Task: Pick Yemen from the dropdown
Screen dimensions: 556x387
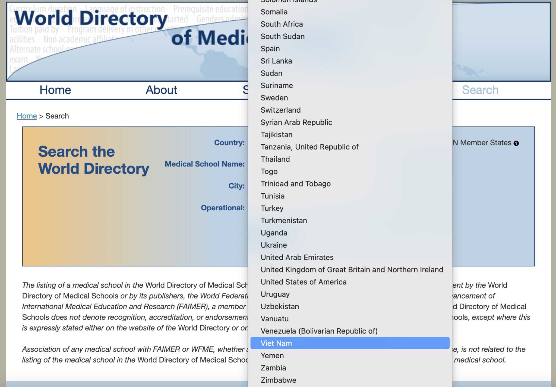Action: click(350, 356)
